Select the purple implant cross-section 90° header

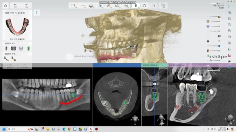(202, 65)
